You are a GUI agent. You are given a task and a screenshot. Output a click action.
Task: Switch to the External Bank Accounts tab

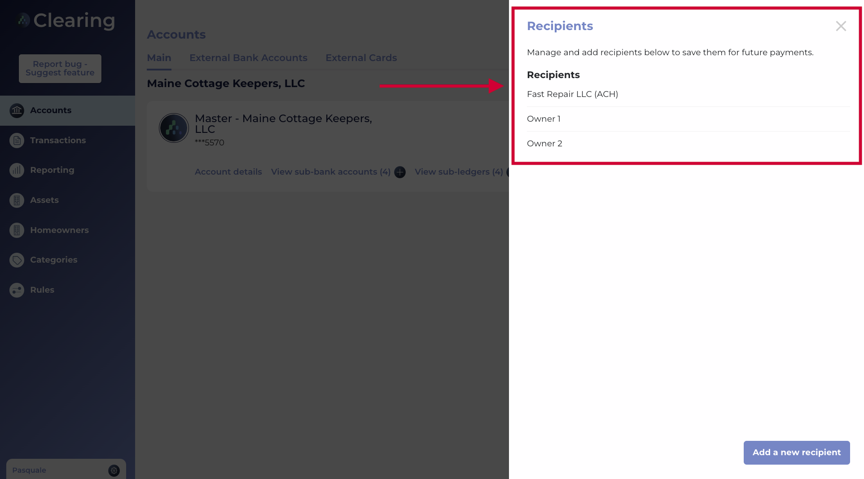248,58
